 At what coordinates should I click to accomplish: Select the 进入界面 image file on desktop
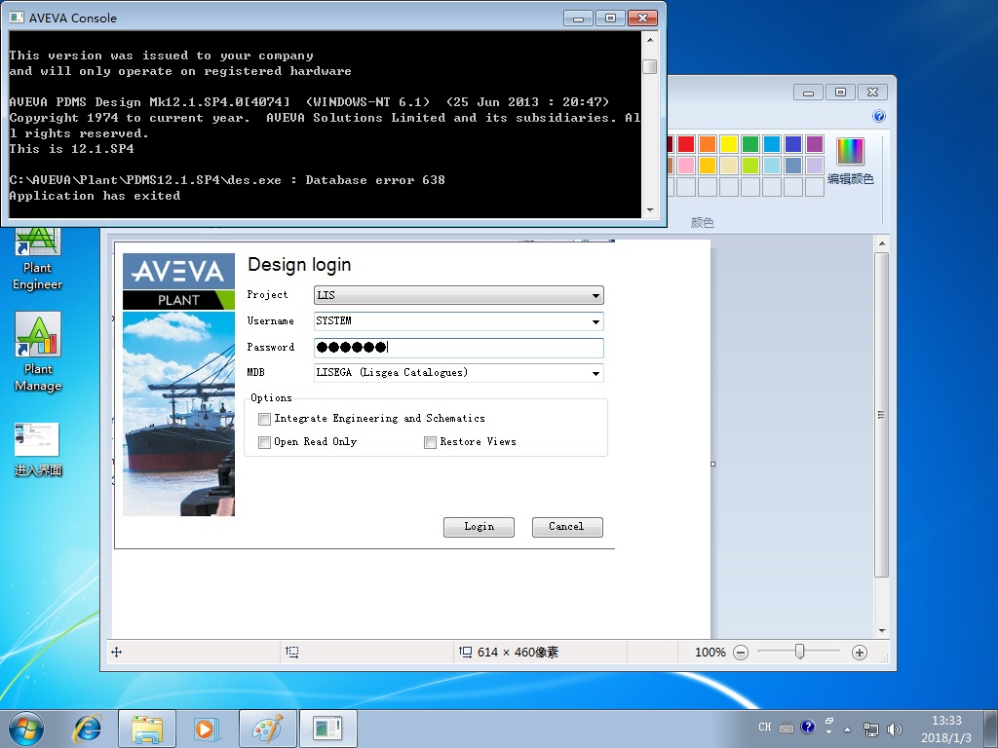38,449
